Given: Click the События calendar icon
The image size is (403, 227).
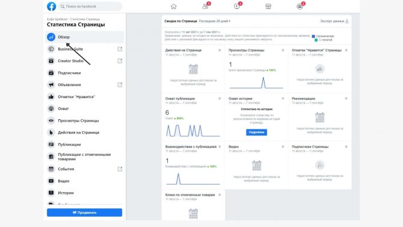Looking at the screenshot, I should [51, 169].
